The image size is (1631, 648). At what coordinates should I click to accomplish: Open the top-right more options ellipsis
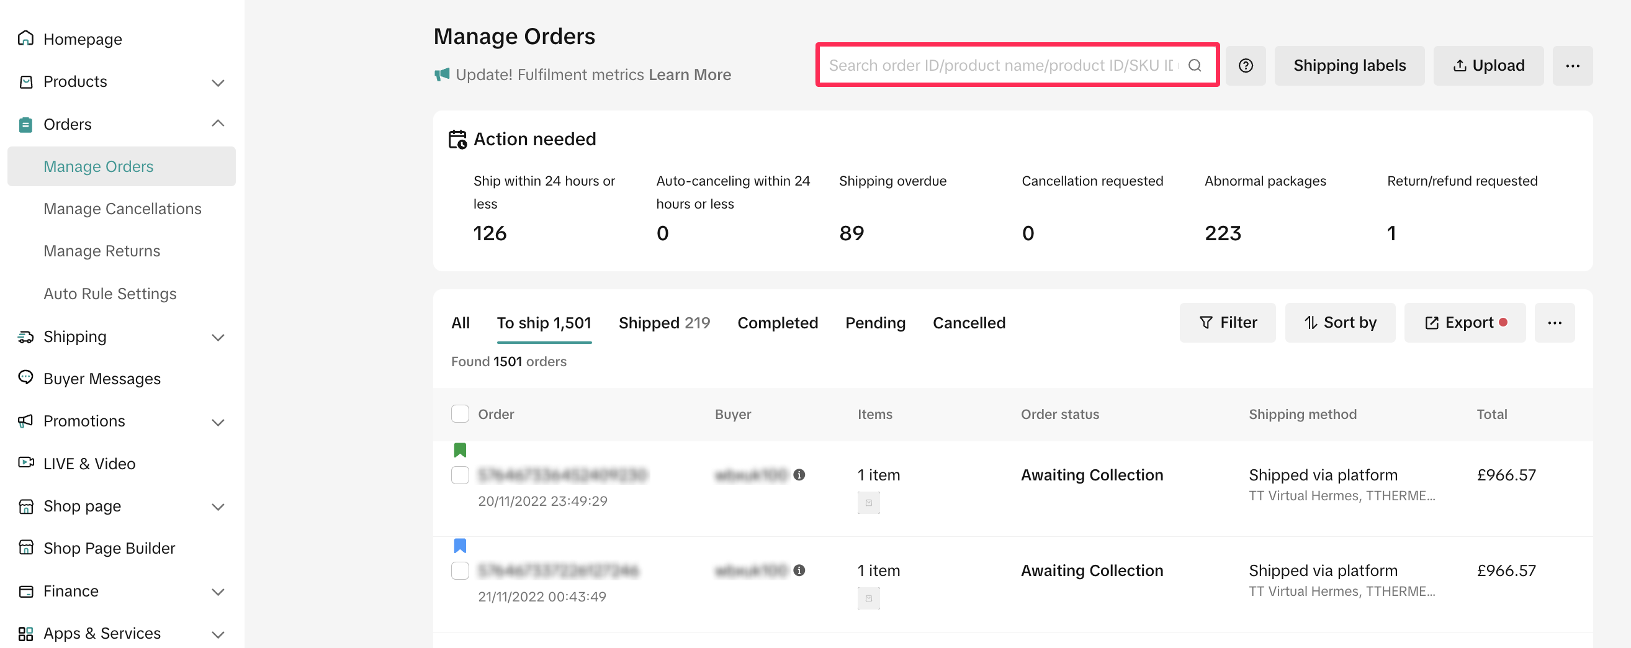(x=1572, y=66)
